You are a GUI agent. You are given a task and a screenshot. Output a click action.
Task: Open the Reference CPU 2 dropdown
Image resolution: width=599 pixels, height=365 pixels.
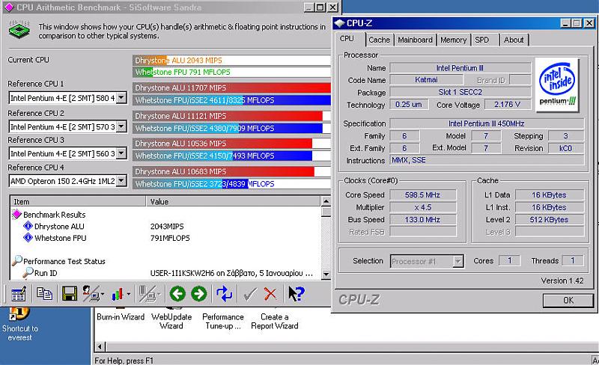click(x=121, y=126)
